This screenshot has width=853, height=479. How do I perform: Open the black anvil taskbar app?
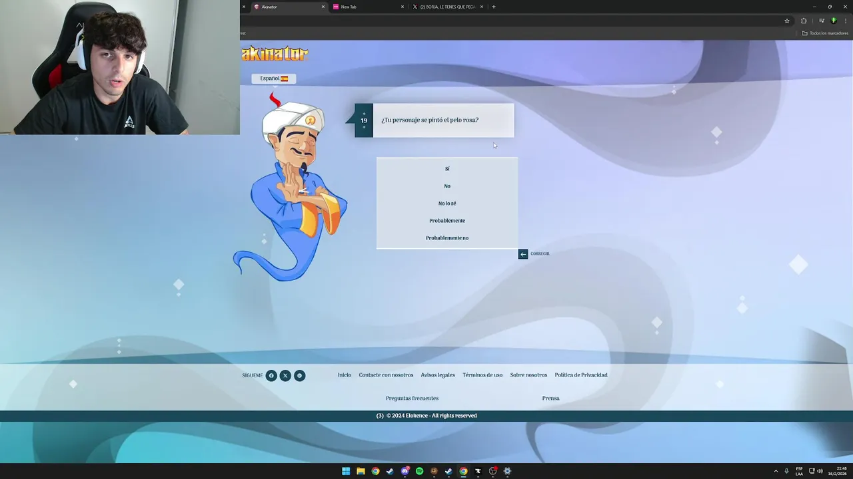pyautogui.click(x=478, y=471)
